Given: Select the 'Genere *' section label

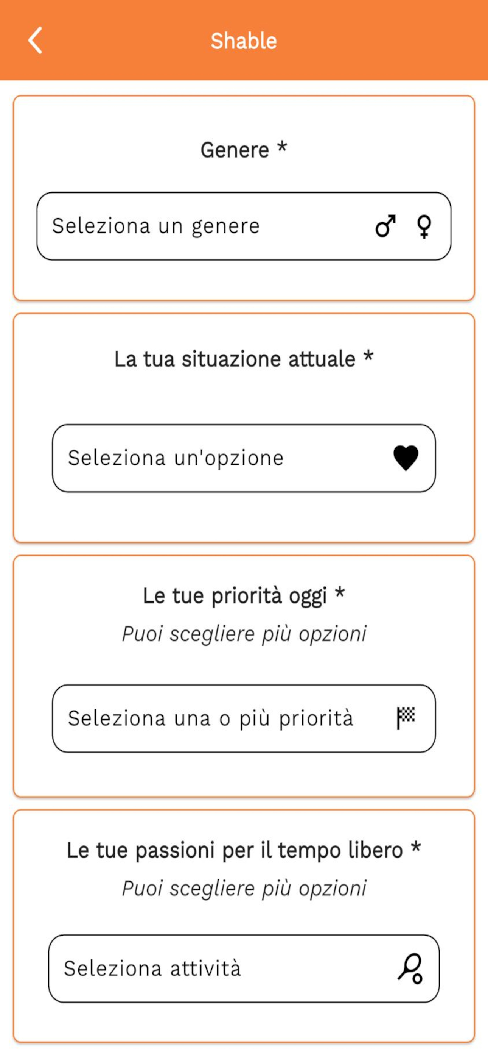Looking at the screenshot, I should point(244,149).
